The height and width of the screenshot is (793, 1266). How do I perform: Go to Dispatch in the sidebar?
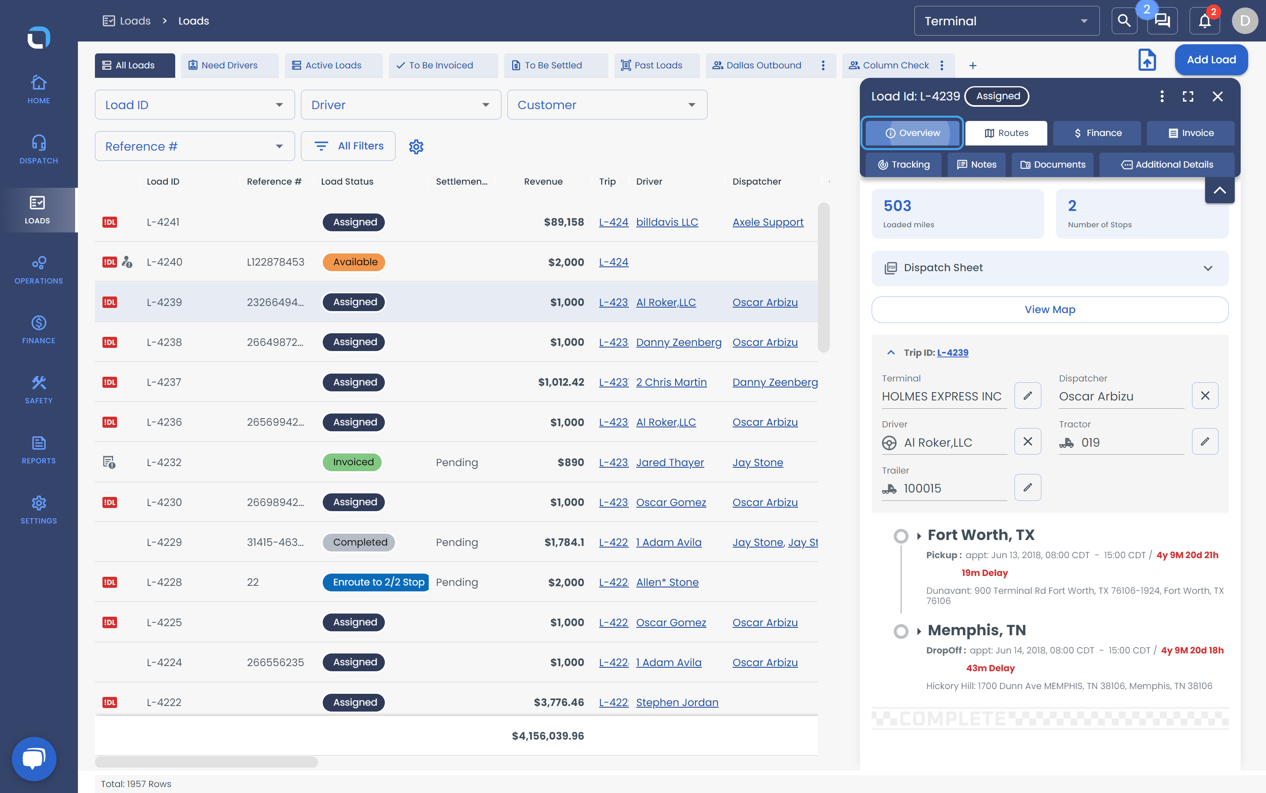coord(38,149)
